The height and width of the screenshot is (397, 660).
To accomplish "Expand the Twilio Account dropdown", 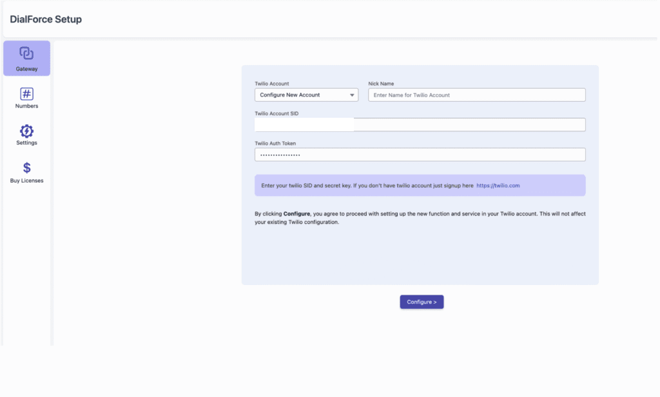I will 306,95.
